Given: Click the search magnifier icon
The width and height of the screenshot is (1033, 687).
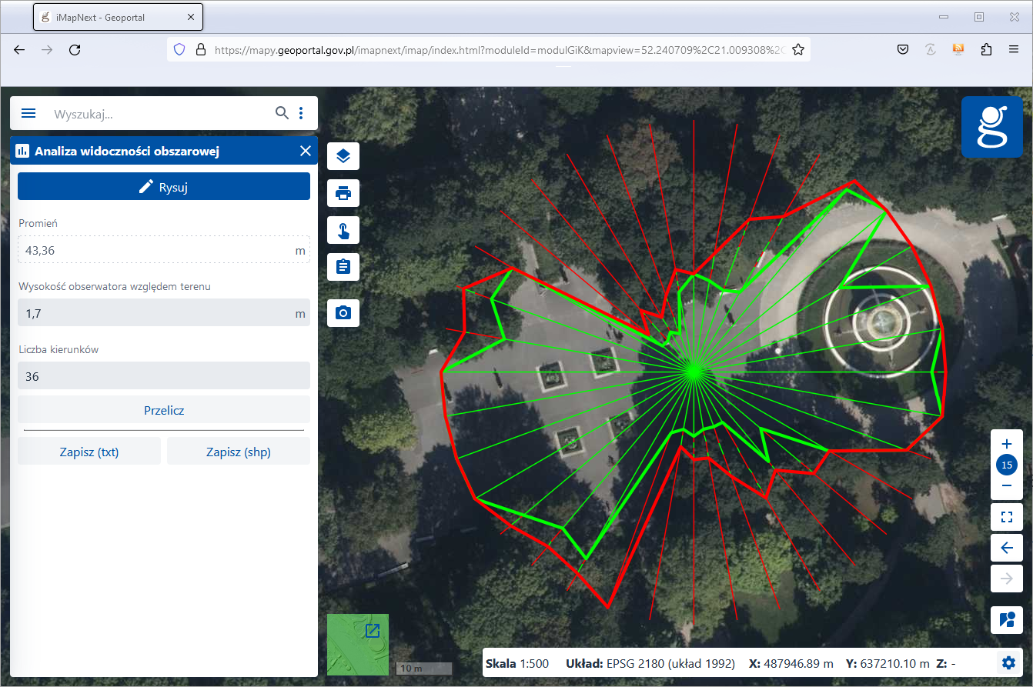Looking at the screenshot, I should 282,113.
